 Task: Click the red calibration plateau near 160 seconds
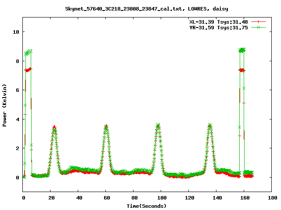tap(242, 70)
